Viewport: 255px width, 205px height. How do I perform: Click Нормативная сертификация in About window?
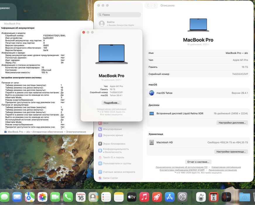click(112, 109)
